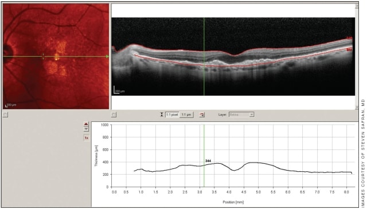Open the Layer dropdown showing Retina
The image size is (367, 209).
click(241, 115)
